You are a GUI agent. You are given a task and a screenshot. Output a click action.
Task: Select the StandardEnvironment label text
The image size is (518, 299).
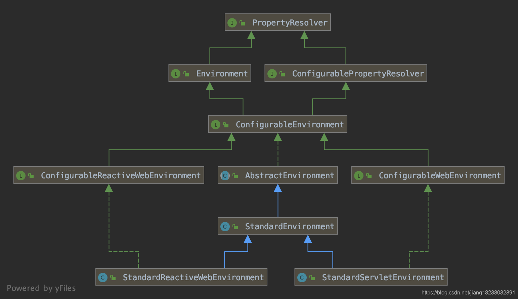(x=290, y=227)
